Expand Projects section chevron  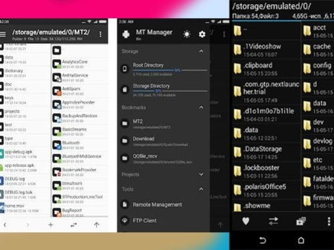201,174
